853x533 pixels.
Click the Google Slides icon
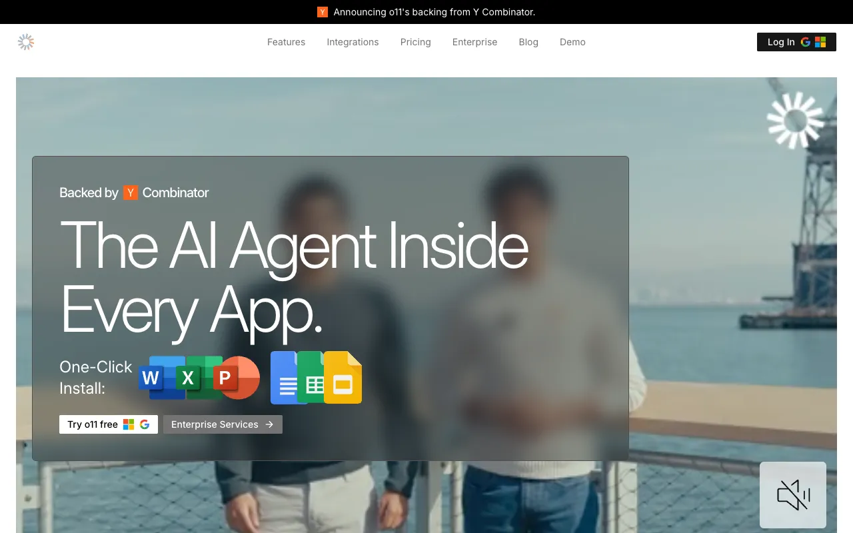[344, 378]
